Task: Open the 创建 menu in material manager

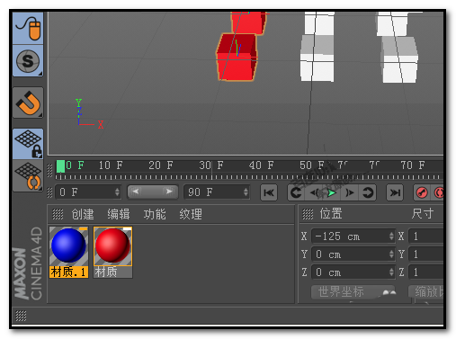Action: [83, 214]
